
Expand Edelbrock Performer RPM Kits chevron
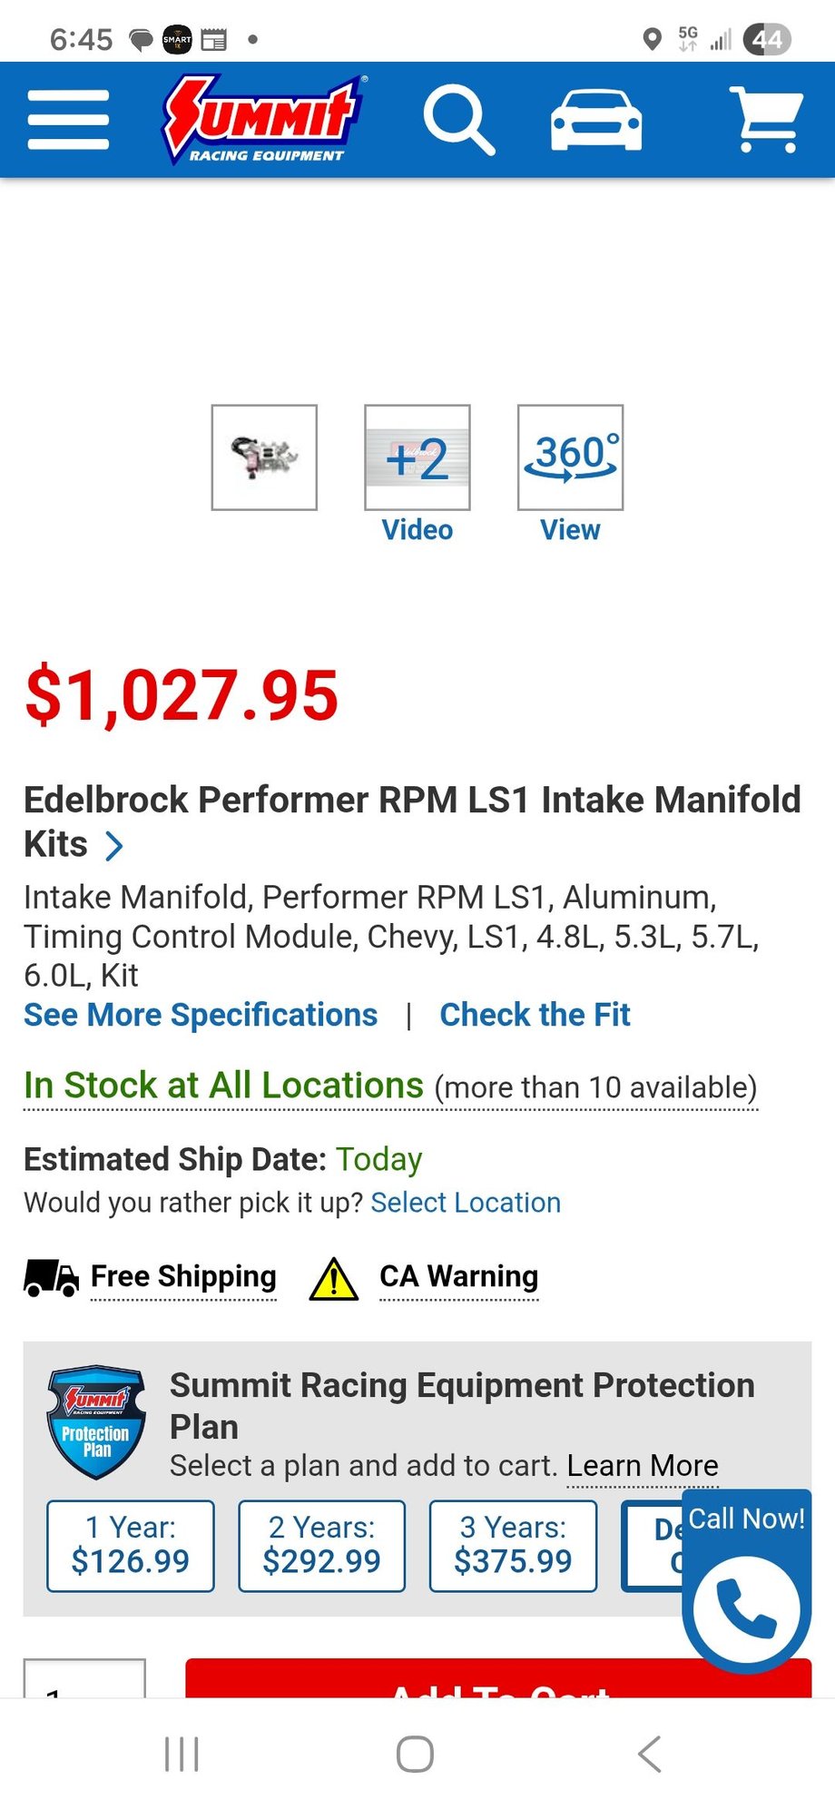(114, 846)
